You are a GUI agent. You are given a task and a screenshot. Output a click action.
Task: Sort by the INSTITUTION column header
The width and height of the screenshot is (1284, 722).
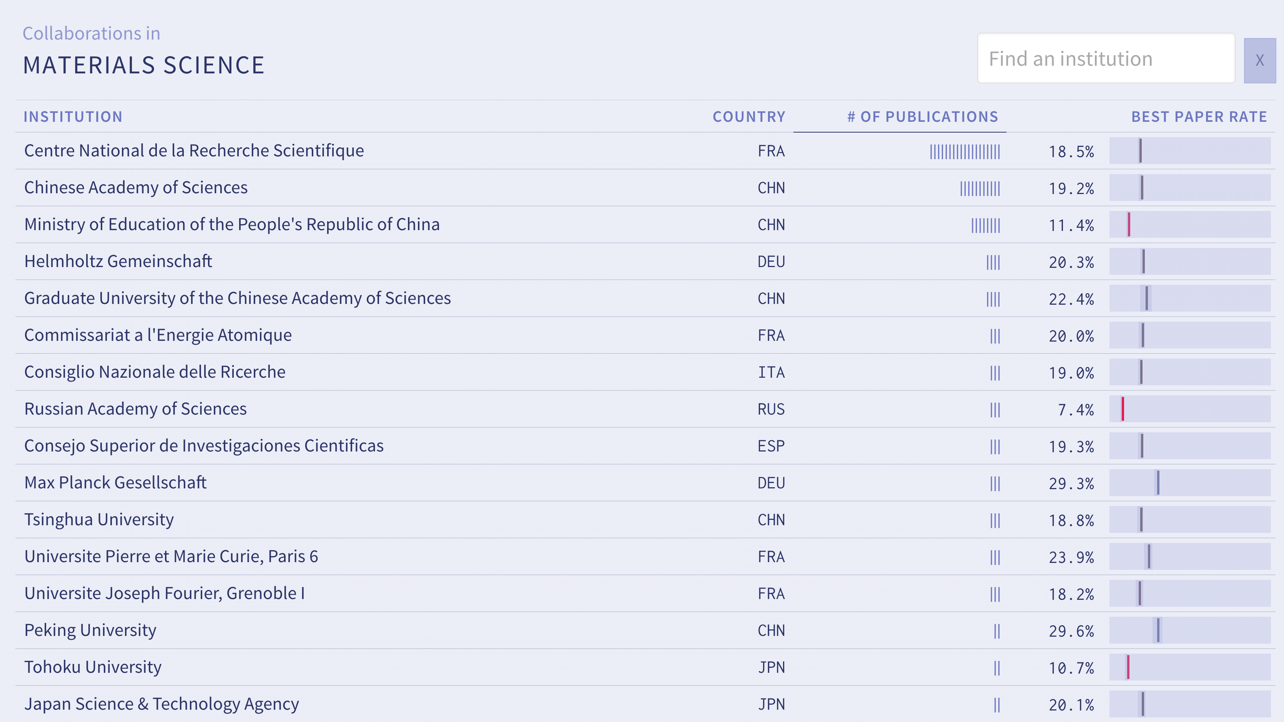73,116
